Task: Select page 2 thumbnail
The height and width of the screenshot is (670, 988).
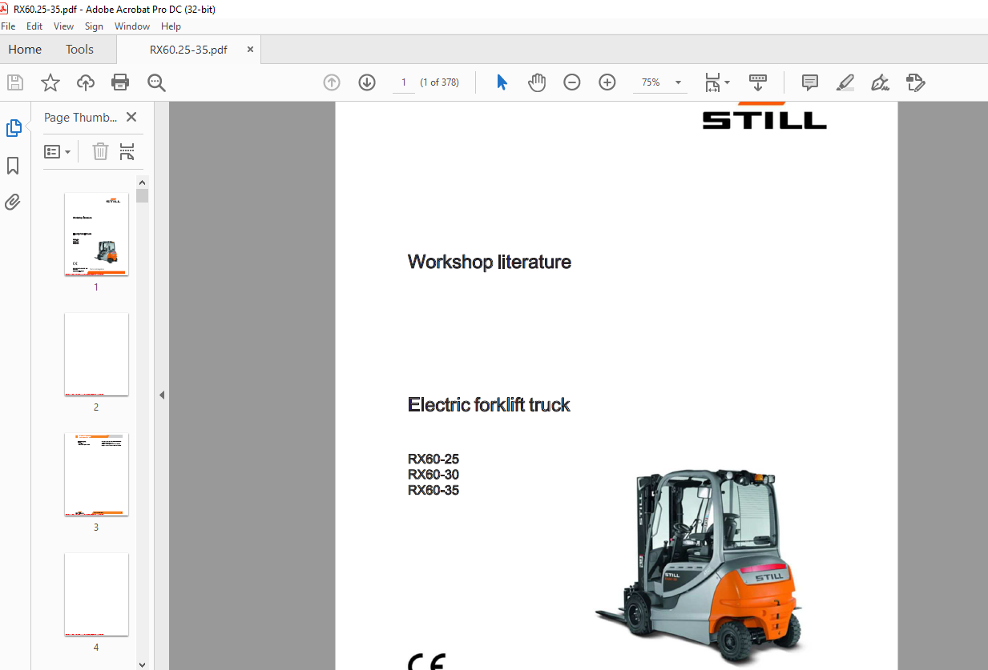Action: coord(96,354)
